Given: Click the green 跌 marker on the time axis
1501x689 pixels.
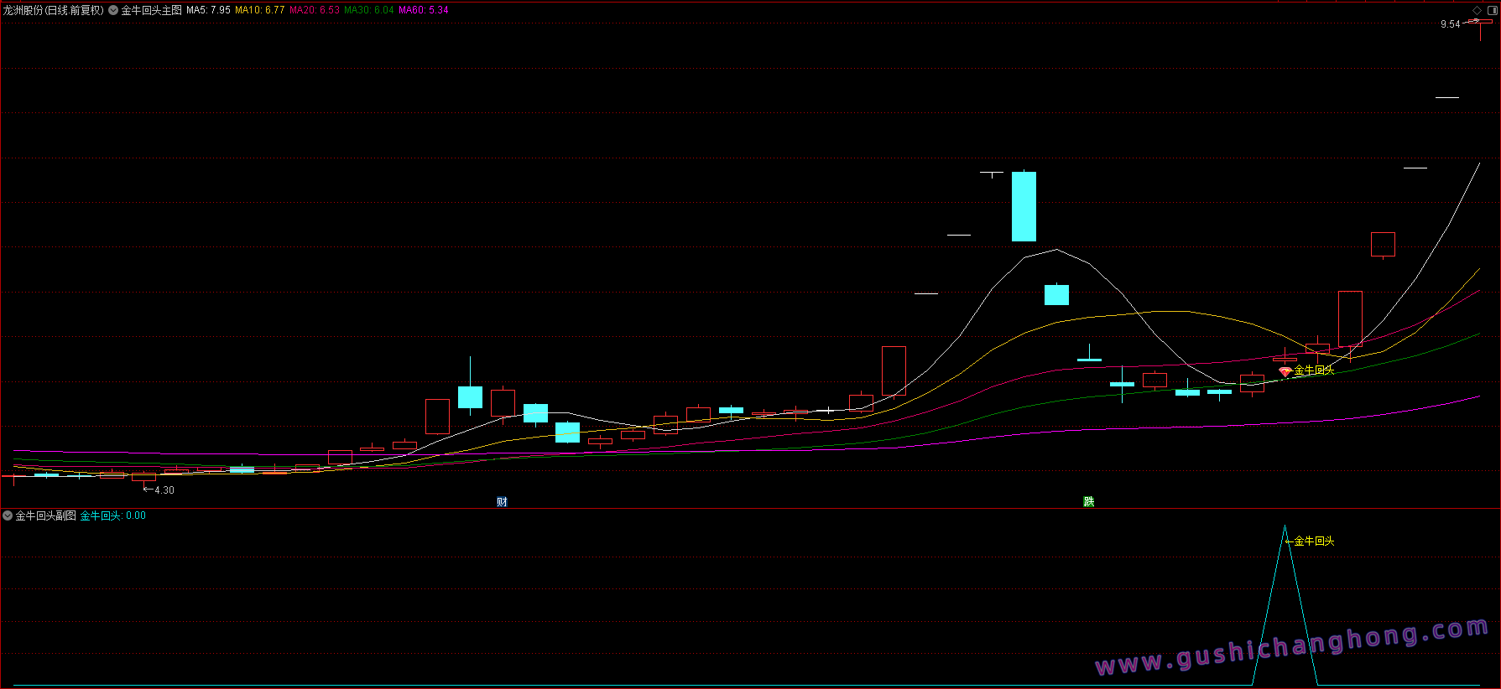Looking at the screenshot, I should point(1088,502).
